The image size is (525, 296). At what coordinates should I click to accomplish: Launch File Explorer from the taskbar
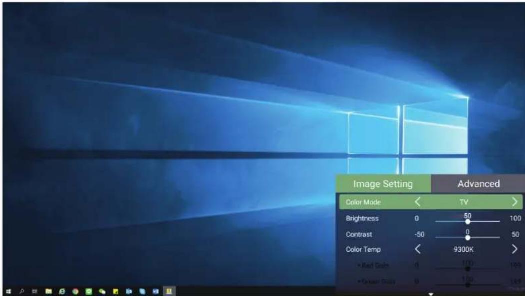tap(49, 291)
